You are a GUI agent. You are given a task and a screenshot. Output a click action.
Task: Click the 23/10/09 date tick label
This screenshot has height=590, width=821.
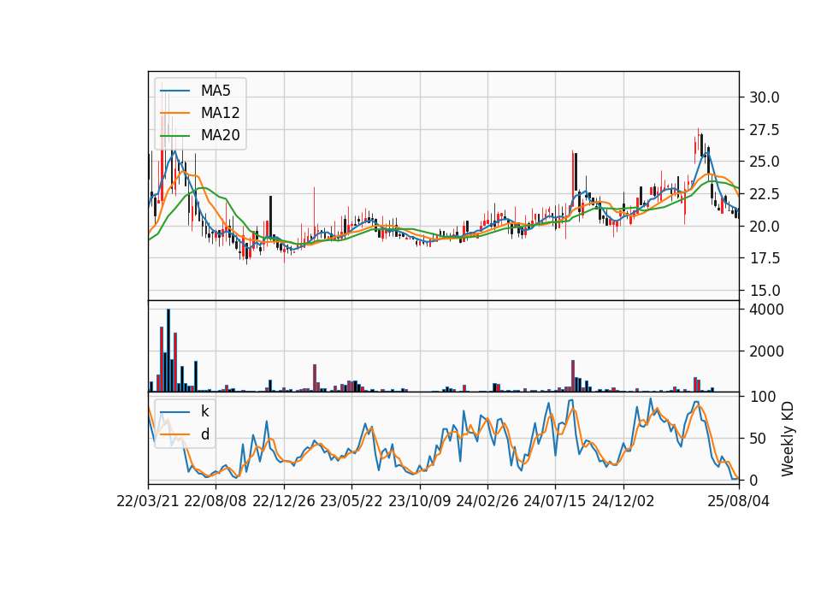pos(419,502)
